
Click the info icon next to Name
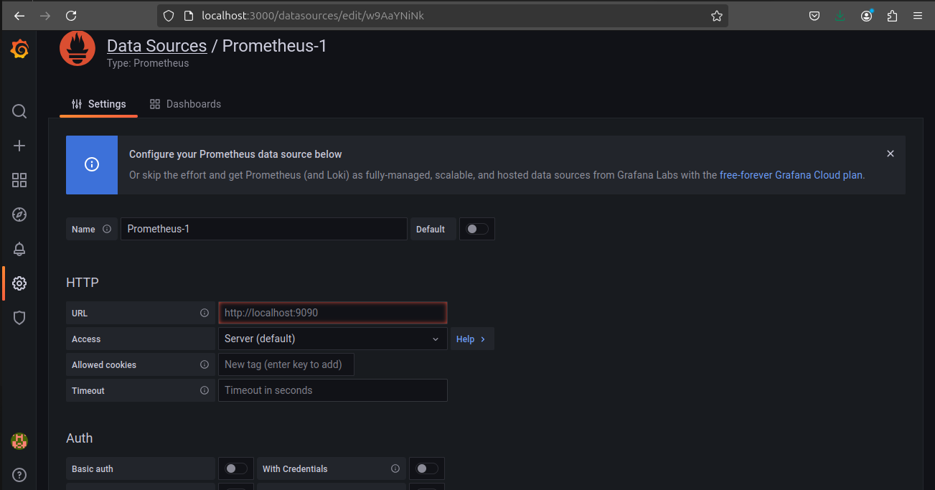(107, 230)
